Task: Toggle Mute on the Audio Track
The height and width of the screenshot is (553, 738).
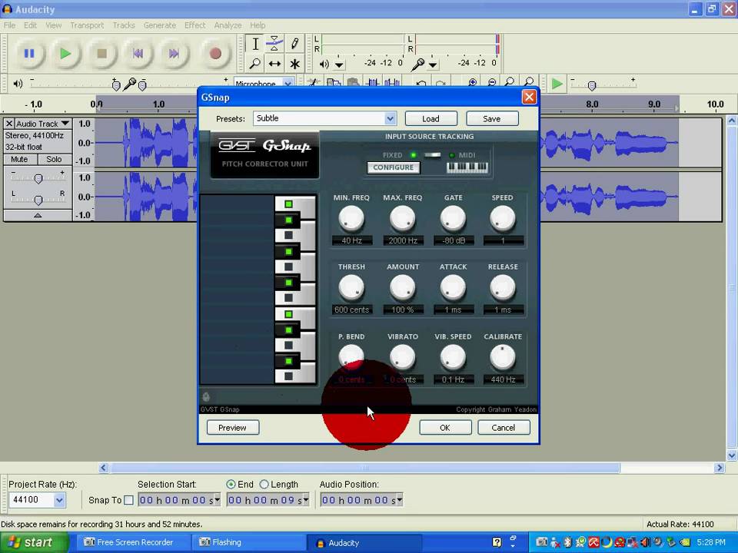Action: (x=19, y=160)
